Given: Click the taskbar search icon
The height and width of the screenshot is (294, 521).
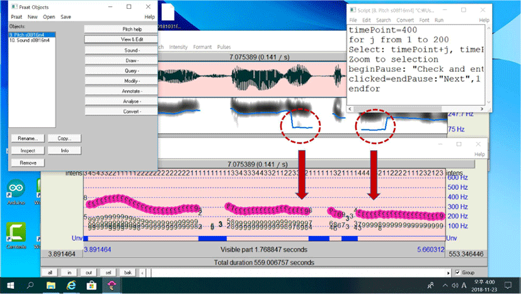Looking at the screenshot, I should pyautogui.click(x=30, y=285).
